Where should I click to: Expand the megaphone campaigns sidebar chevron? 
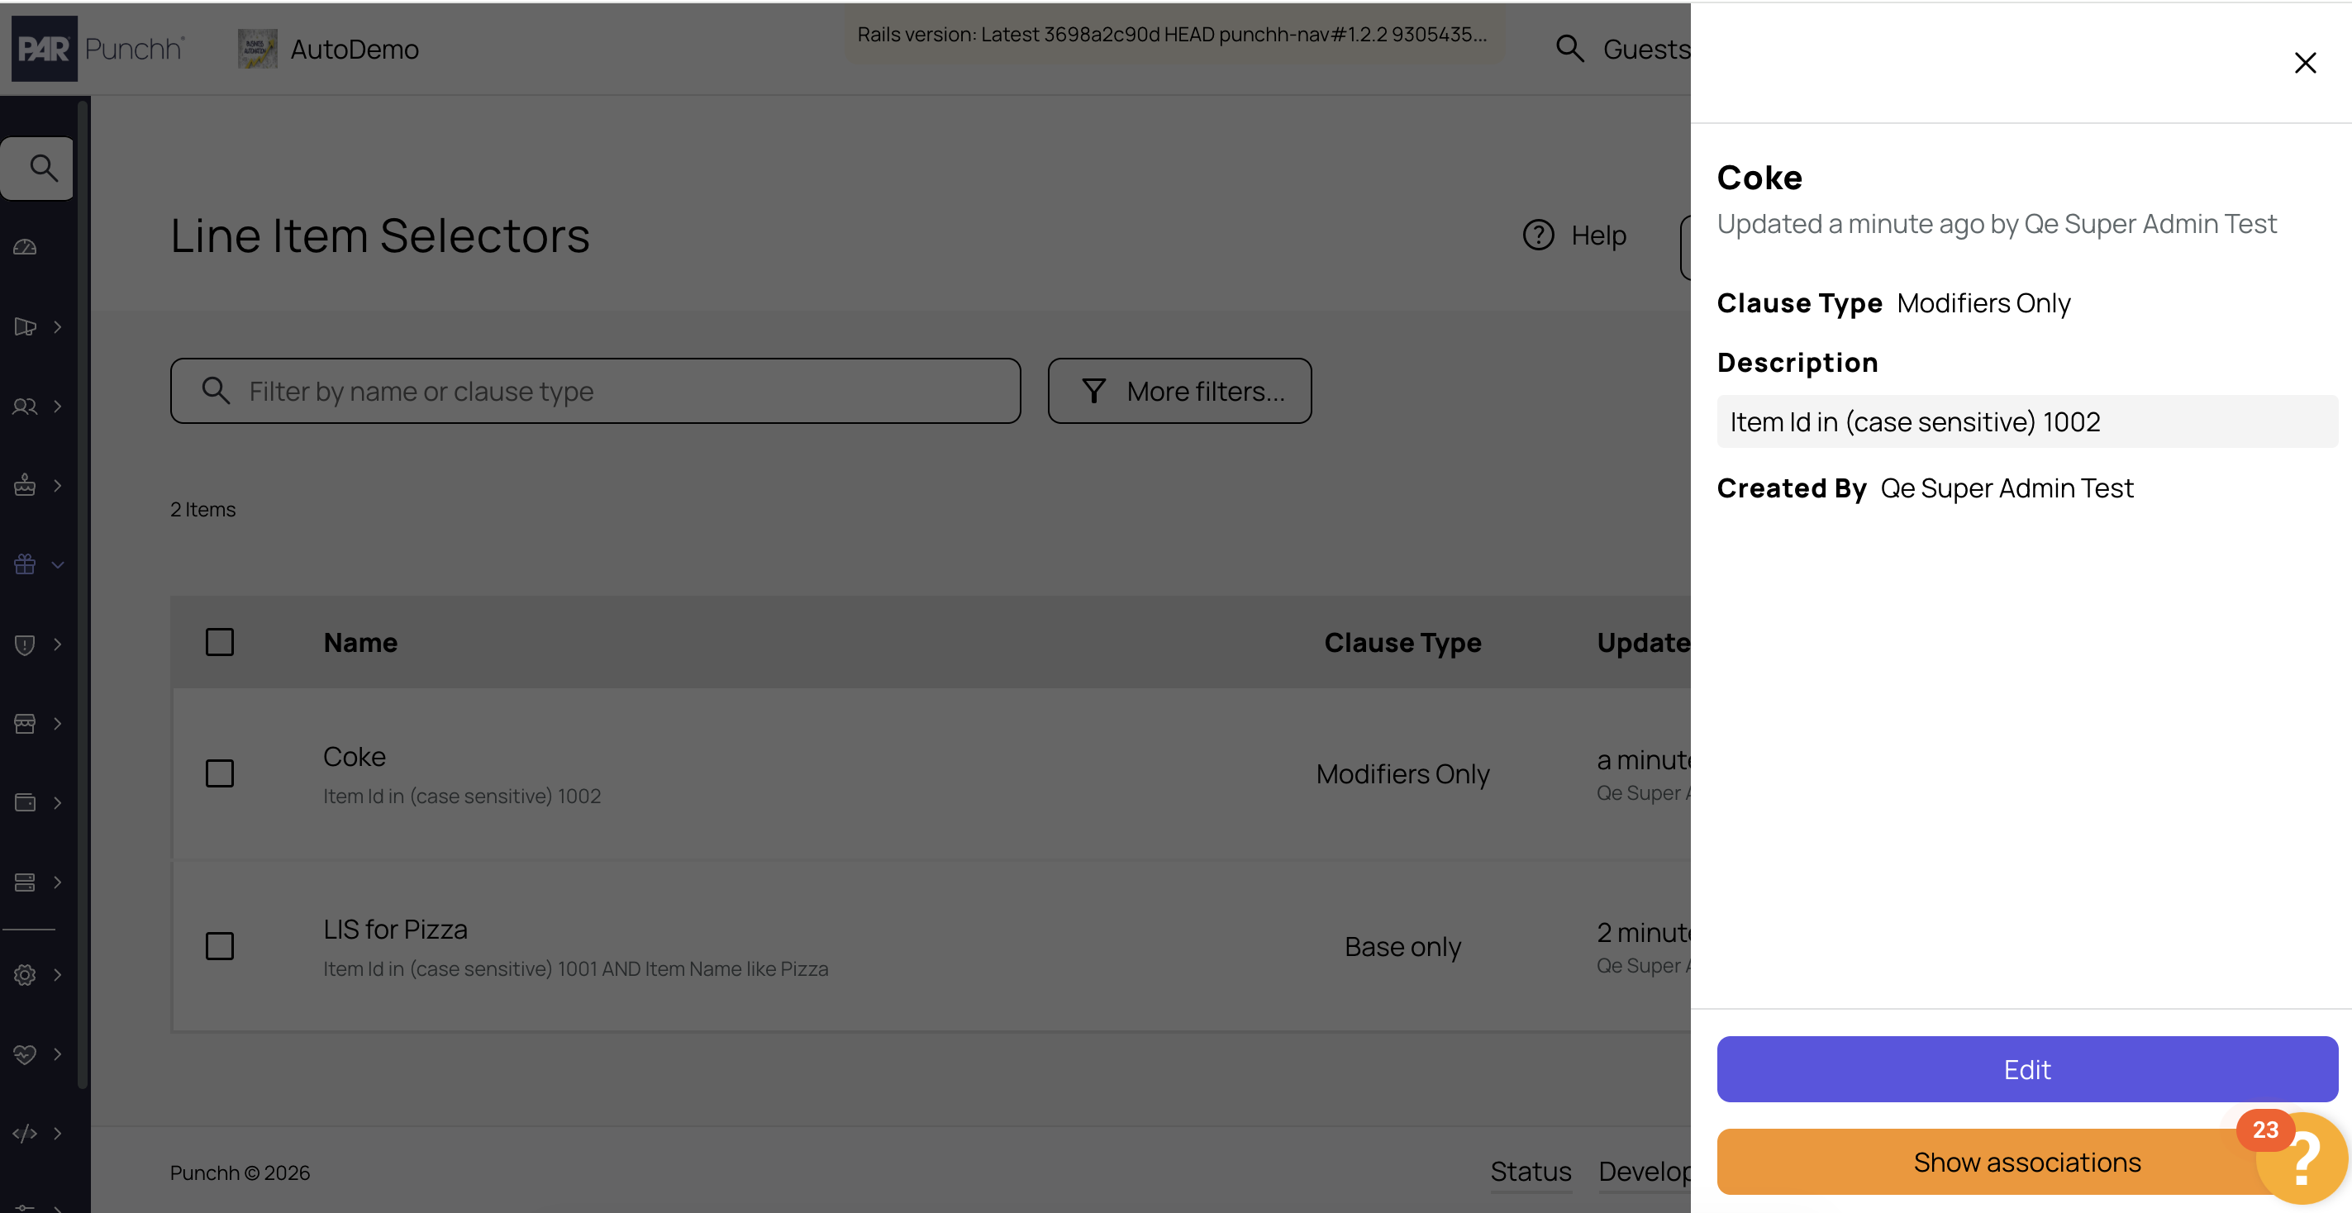[x=58, y=326]
